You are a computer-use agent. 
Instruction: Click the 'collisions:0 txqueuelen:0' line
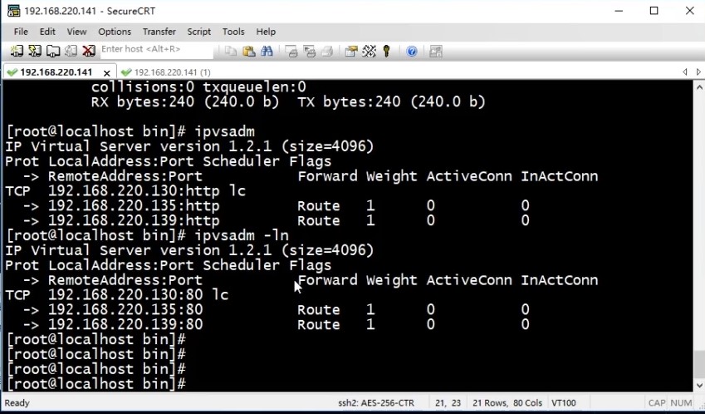click(198, 86)
